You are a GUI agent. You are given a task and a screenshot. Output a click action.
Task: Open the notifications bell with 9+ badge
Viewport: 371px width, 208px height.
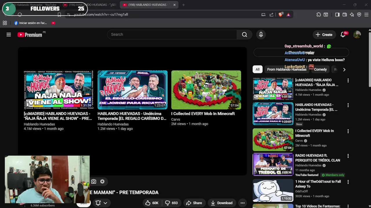tap(343, 35)
